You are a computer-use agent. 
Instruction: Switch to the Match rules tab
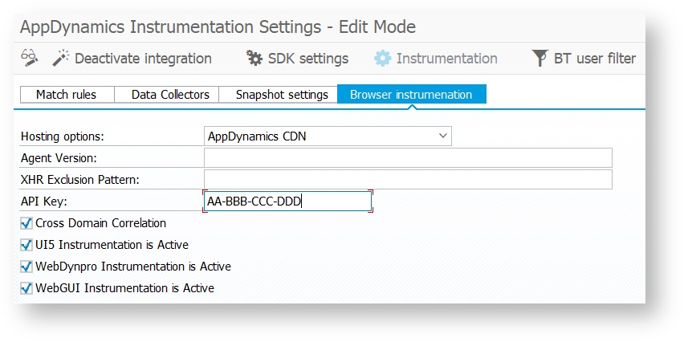[x=67, y=95]
